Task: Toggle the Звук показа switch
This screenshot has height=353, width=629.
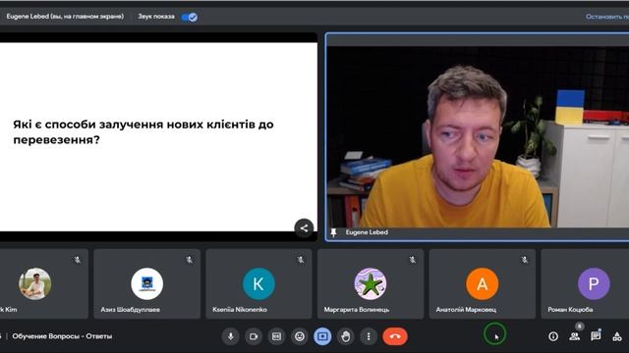Action: point(190,17)
